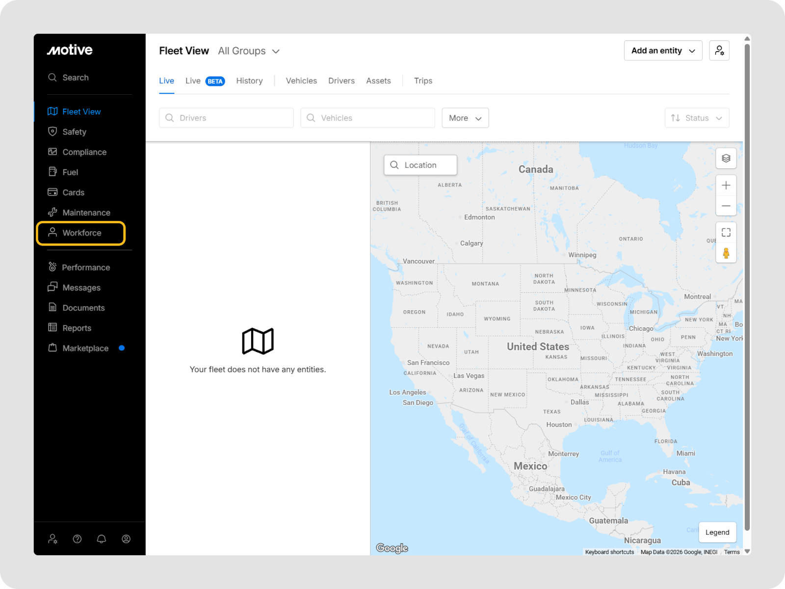785x589 pixels.
Task: Click the map Location search box
Action: (x=420, y=165)
